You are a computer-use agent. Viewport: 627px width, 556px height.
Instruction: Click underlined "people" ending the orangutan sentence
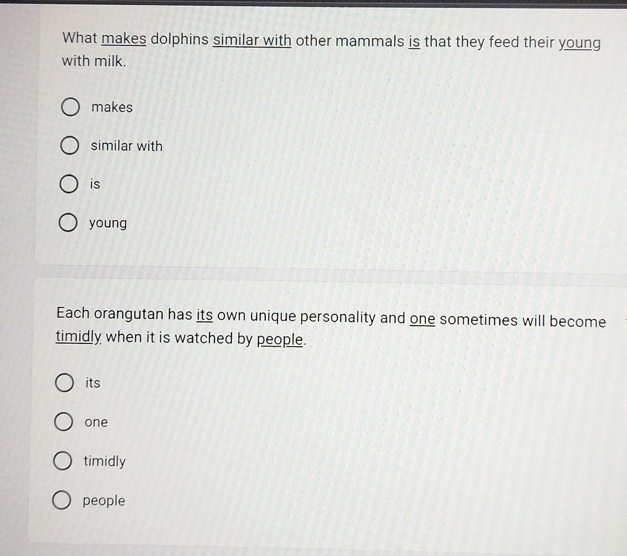[280, 340]
